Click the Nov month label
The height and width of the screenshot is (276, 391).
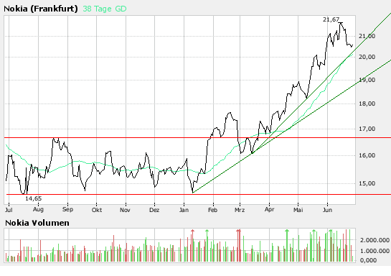pyautogui.click(x=125, y=210)
